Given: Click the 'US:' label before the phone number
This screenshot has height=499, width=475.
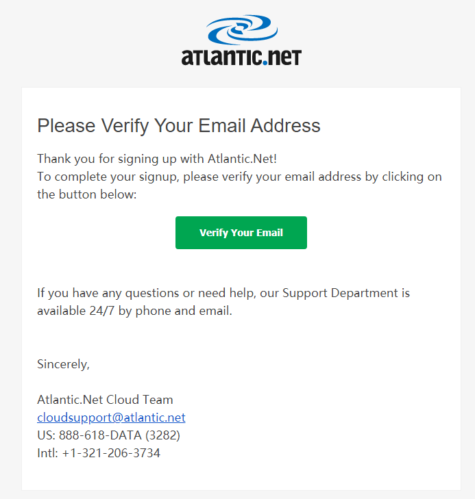Looking at the screenshot, I should [x=46, y=435].
